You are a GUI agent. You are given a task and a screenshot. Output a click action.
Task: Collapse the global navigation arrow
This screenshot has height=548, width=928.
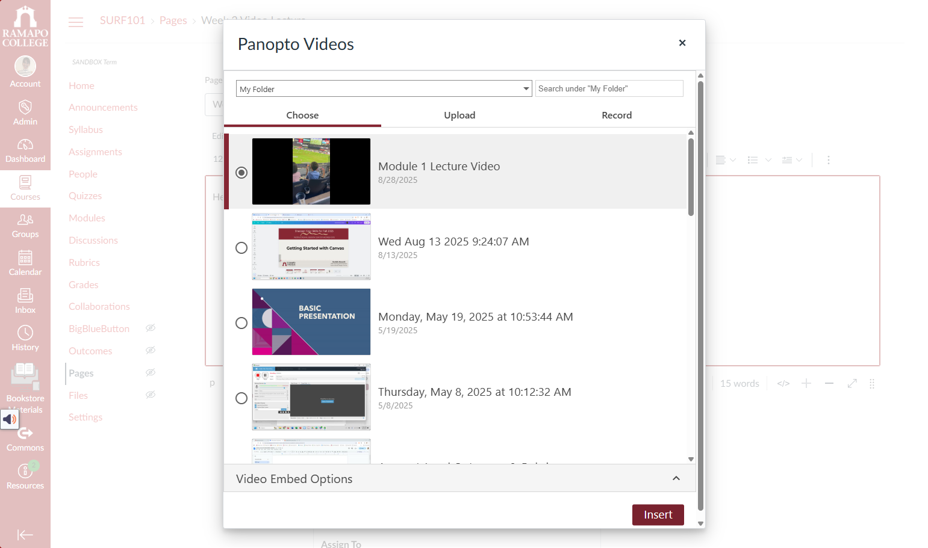[x=25, y=535]
